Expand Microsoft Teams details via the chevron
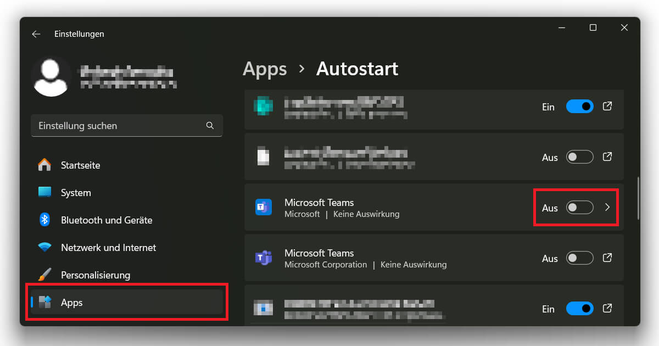659x346 pixels. pyautogui.click(x=607, y=208)
